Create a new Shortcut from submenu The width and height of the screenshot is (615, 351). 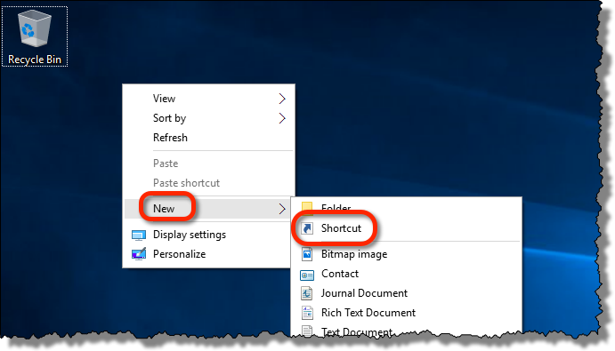(407, 228)
